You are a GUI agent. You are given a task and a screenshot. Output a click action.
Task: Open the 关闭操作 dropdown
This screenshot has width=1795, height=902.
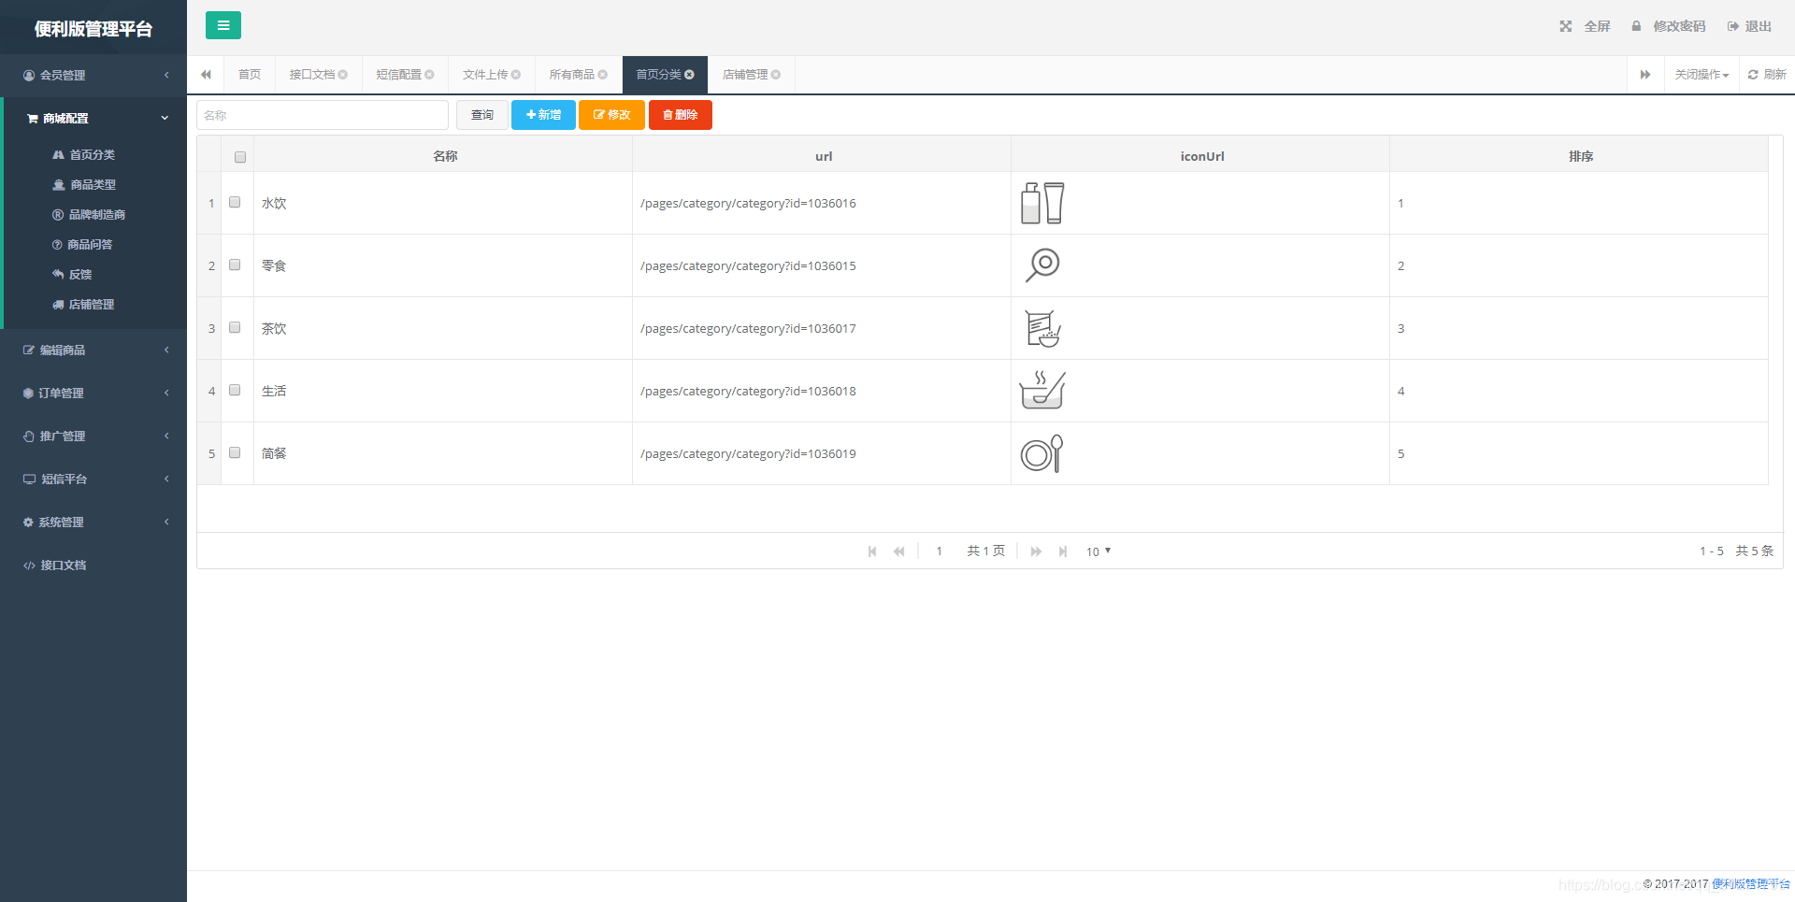click(1702, 75)
